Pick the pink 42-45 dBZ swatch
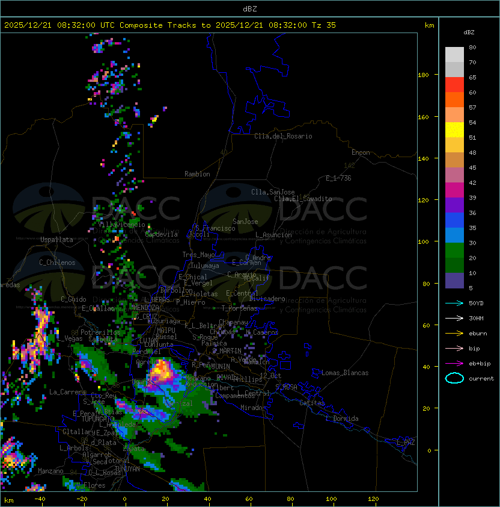This screenshot has width=500, height=507. (454, 175)
